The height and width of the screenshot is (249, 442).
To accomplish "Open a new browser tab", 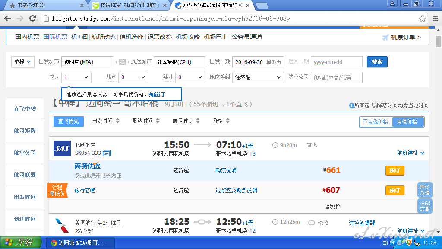I will click(x=262, y=5).
